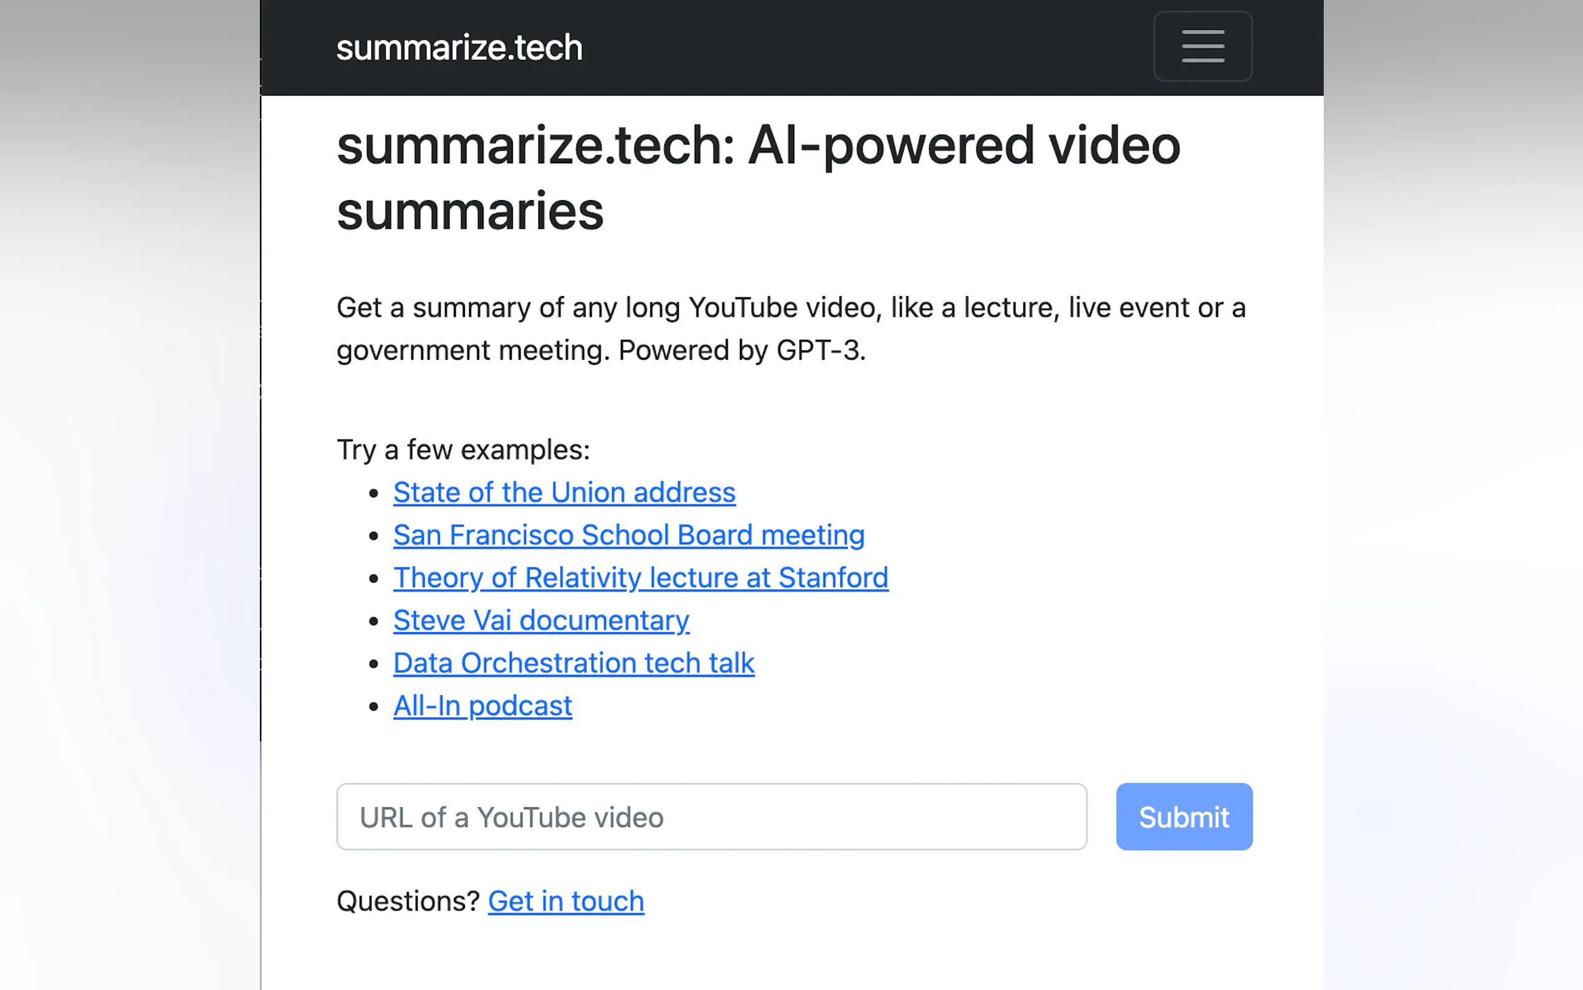Click Get in touch for questions

pyautogui.click(x=565, y=901)
